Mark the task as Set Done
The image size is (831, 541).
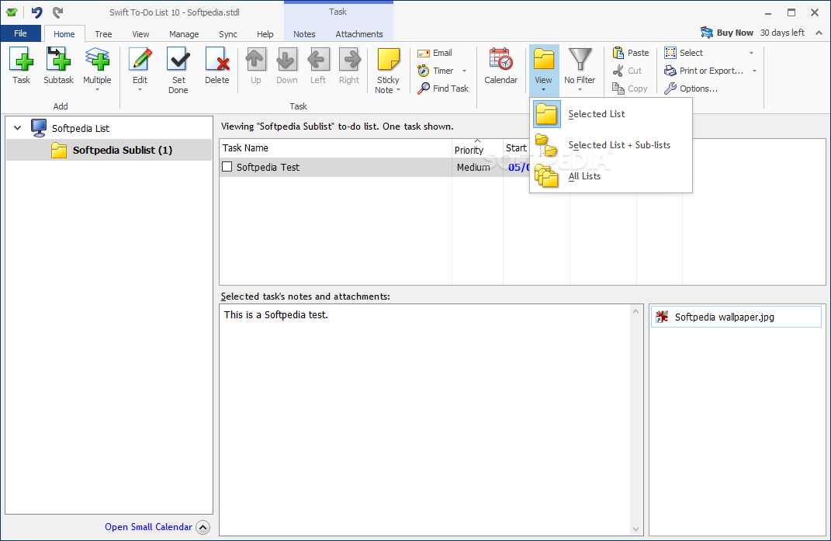click(178, 71)
